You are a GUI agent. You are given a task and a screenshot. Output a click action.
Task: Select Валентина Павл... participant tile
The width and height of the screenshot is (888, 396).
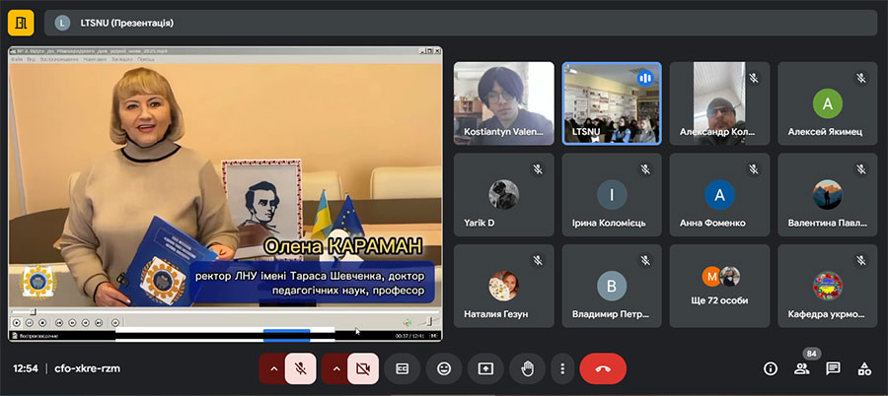click(x=828, y=195)
